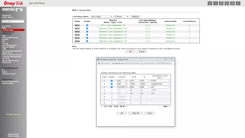This screenshot has height=138, width=245.
Task: Click the Next link in popup
Action: tap(165, 106)
